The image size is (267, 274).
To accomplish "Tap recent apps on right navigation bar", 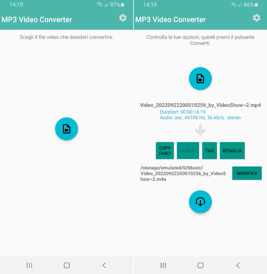I will point(163,265).
